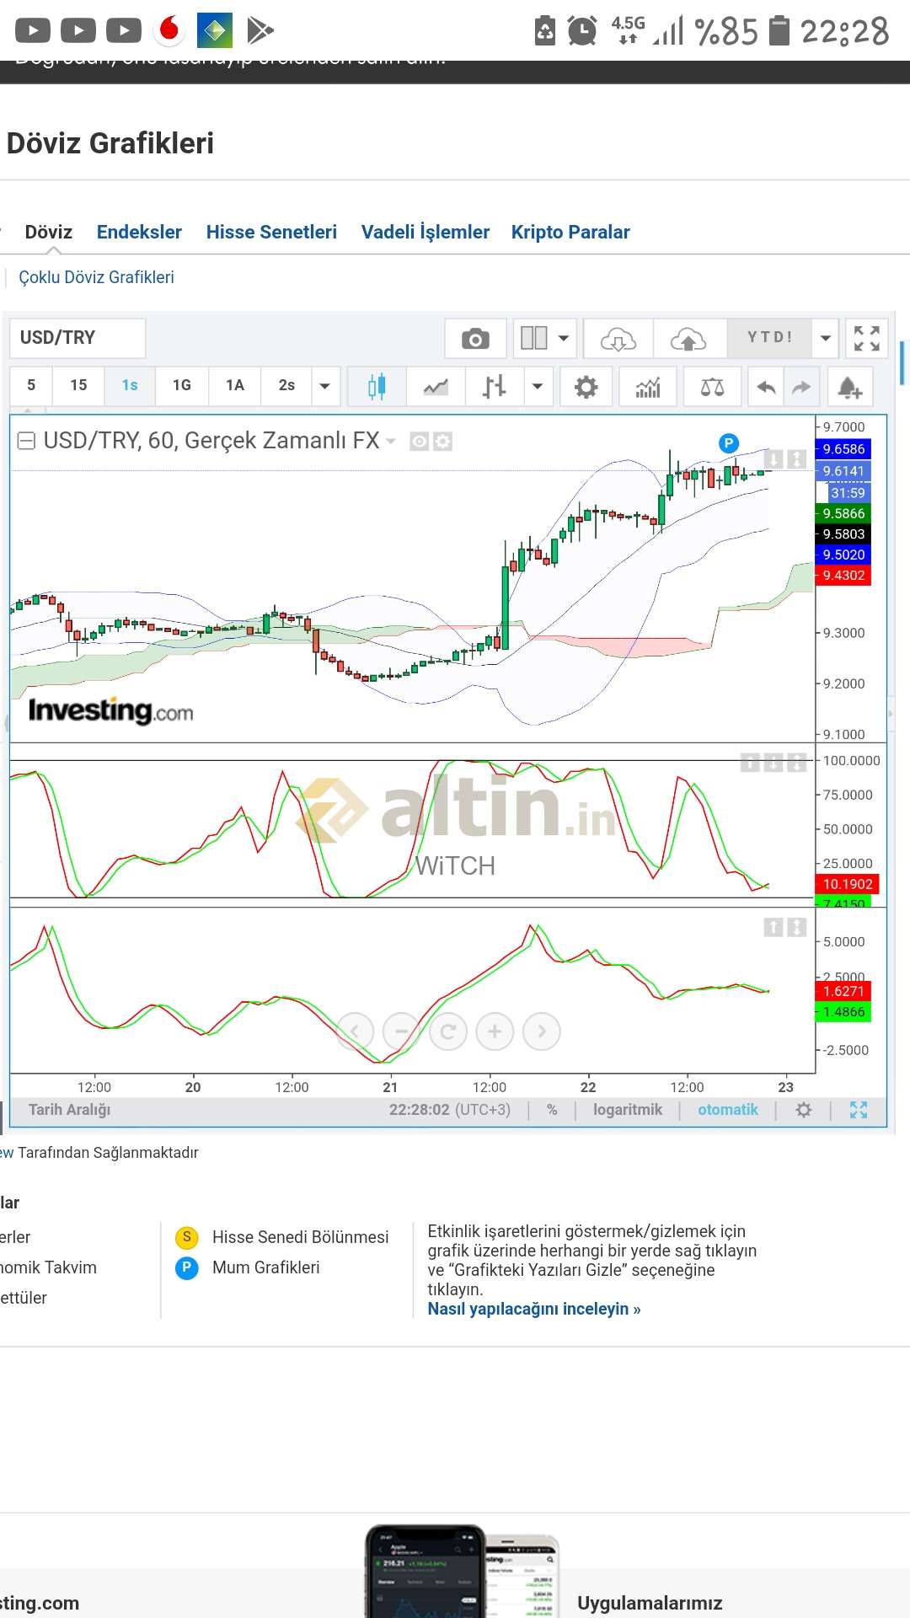Click the YTD! layout name button

pos(769,338)
